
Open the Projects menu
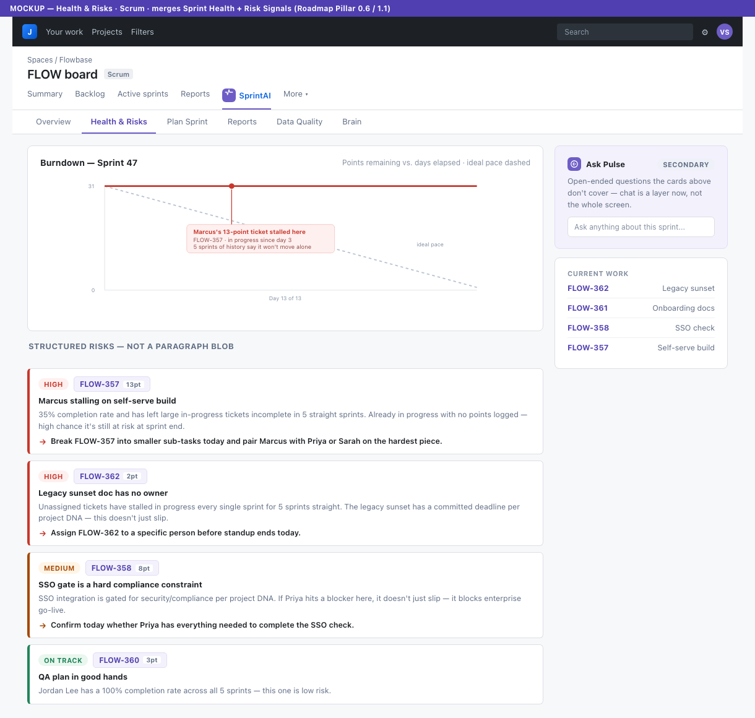pos(107,32)
